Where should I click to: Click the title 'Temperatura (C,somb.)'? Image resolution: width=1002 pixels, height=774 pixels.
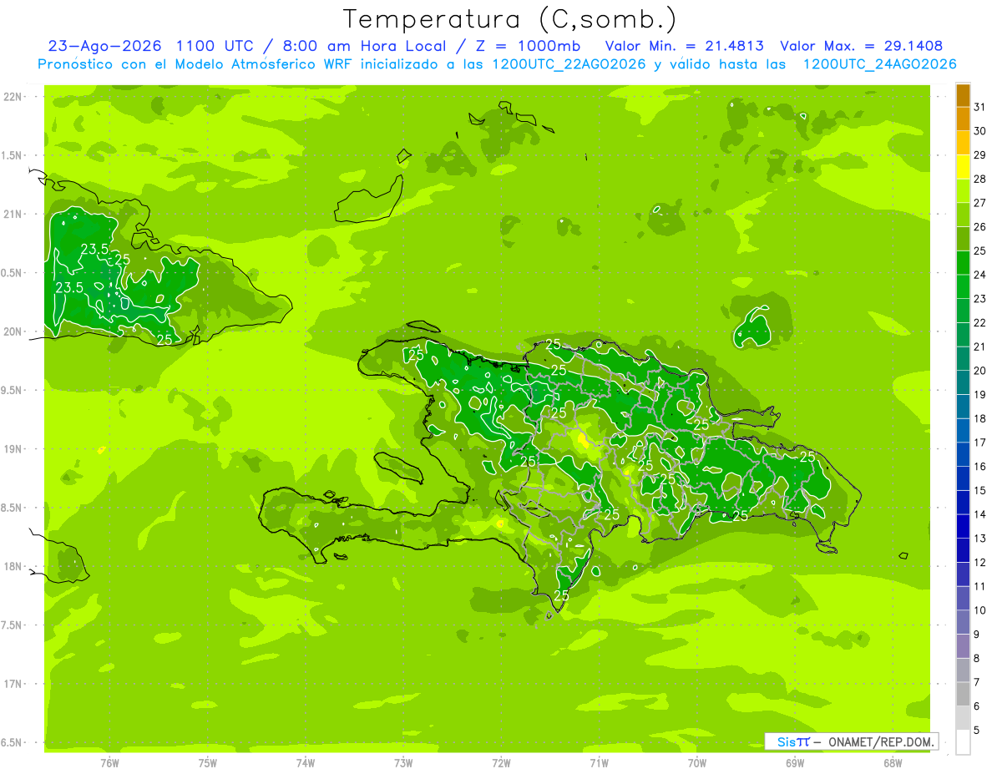[x=510, y=19]
